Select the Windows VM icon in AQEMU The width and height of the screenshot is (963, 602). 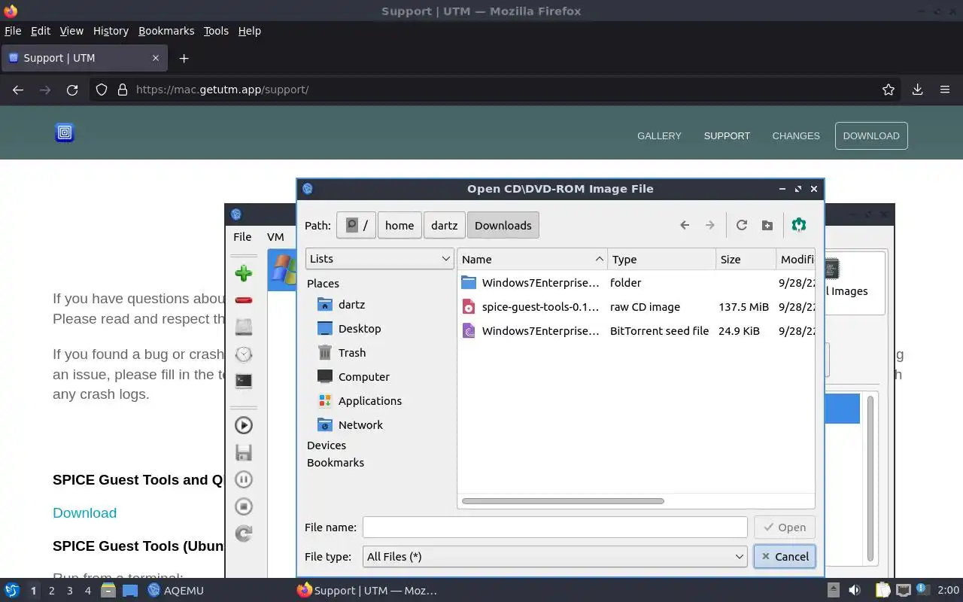(x=283, y=269)
